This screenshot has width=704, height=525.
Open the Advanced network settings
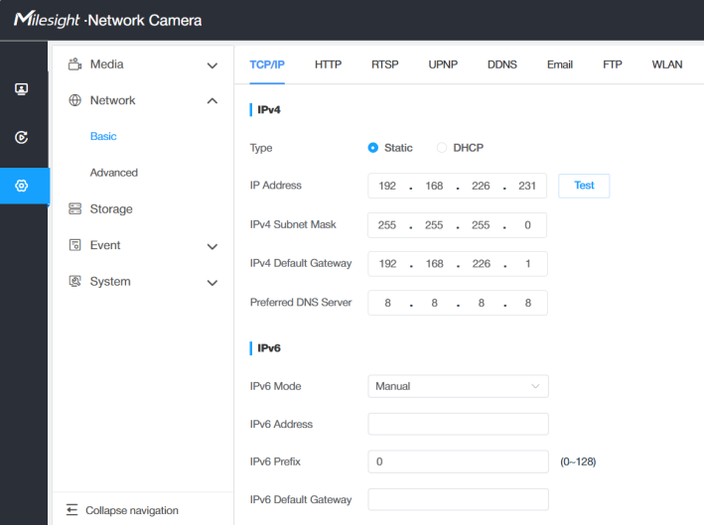113,173
